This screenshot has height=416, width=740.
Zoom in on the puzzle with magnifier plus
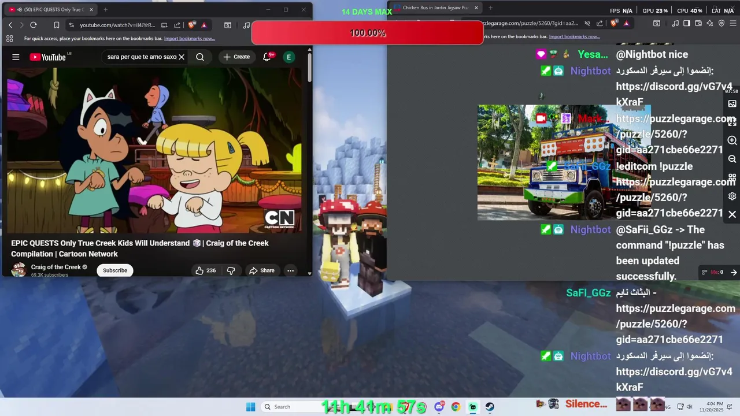click(x=732, y=140)
